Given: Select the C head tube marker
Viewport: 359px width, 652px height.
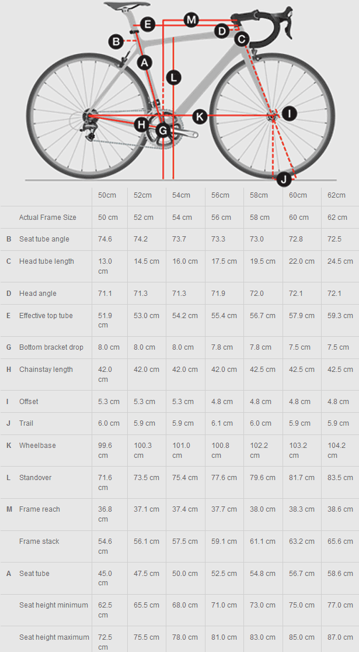Looking at the screenshot, I should [x=242, y=39].
